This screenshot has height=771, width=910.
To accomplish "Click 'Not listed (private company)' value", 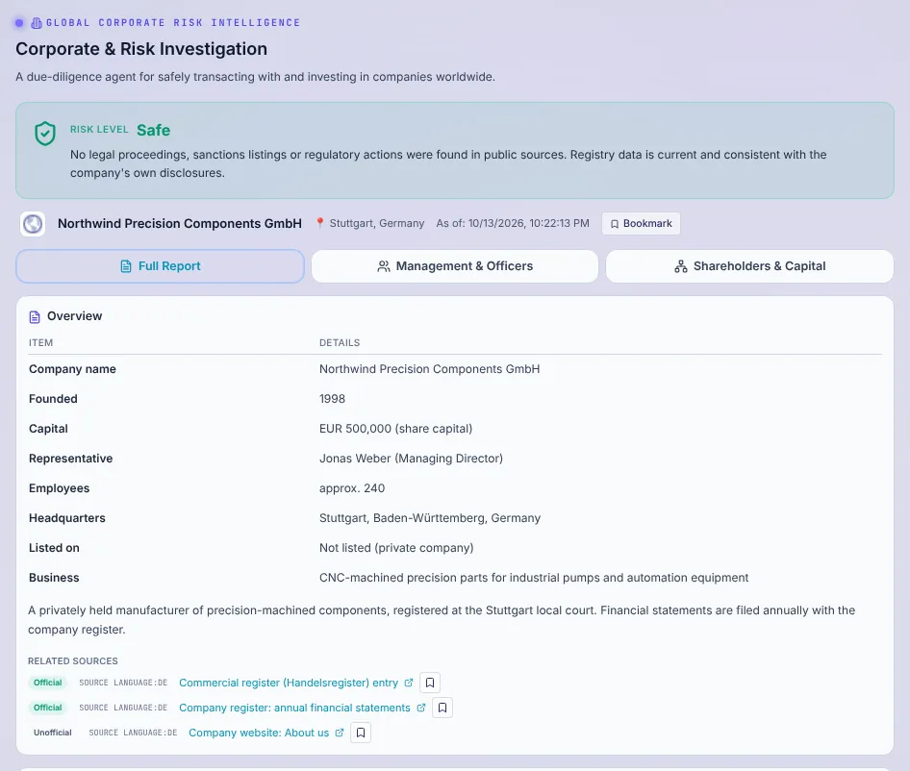I will click(396, 548).
